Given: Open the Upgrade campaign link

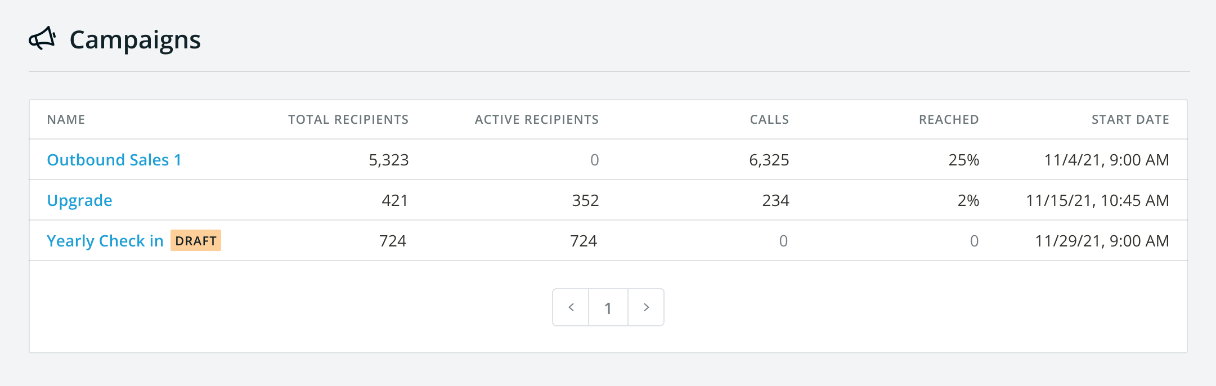Looking at the screenshot, I should (79, 200).
